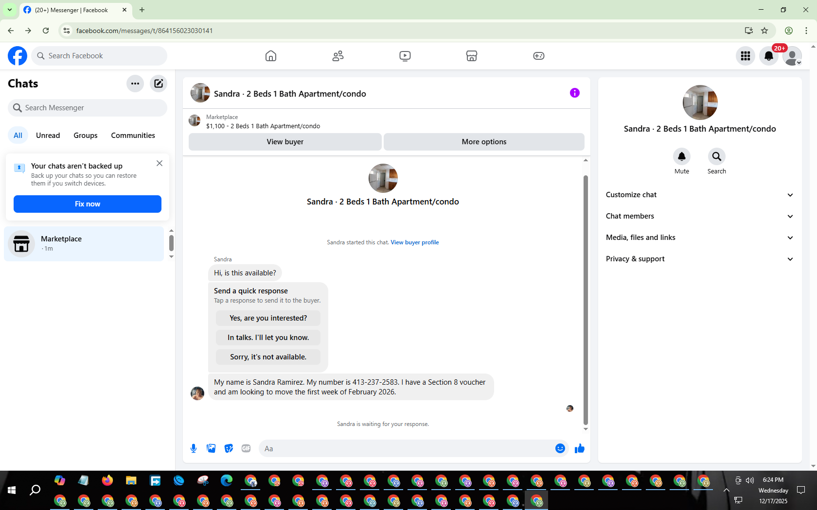Open Friends icon in top navigation
Viewport: 817px width, 510px height.
coord(338,56)
